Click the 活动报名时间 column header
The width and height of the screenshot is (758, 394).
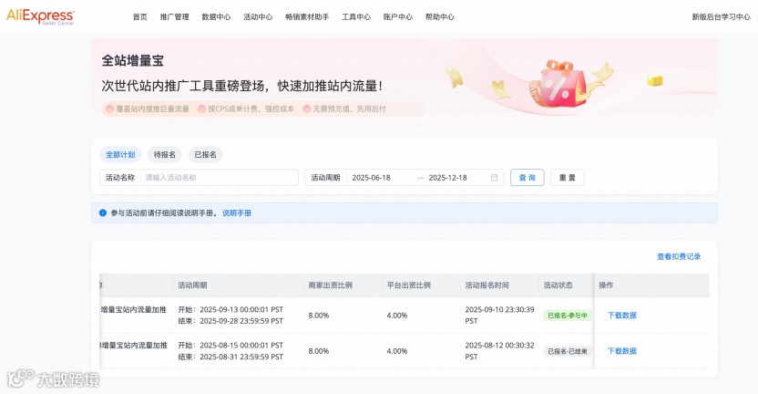(487, 285)
